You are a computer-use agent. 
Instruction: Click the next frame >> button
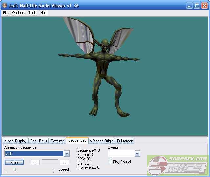click(x=65, y=162)
